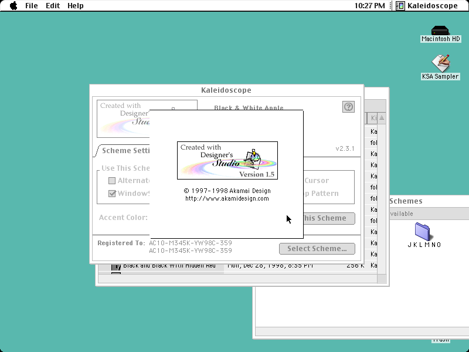
Task: Click the vertical scrollbar of the file list
Action: coord(382,198)
